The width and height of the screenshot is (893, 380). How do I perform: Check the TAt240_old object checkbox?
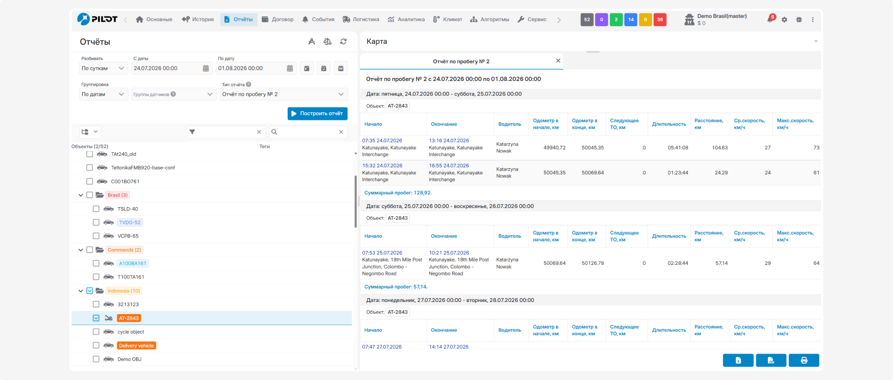(x=89, y=154)
